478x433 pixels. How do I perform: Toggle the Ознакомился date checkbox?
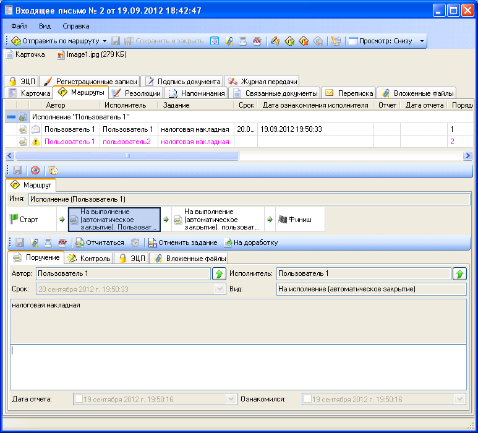coord(307,399)
